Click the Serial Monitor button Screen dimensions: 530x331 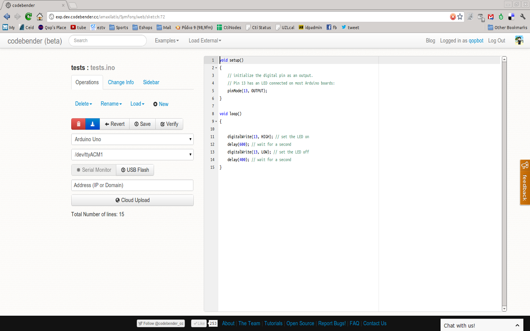tap(94, 170)
